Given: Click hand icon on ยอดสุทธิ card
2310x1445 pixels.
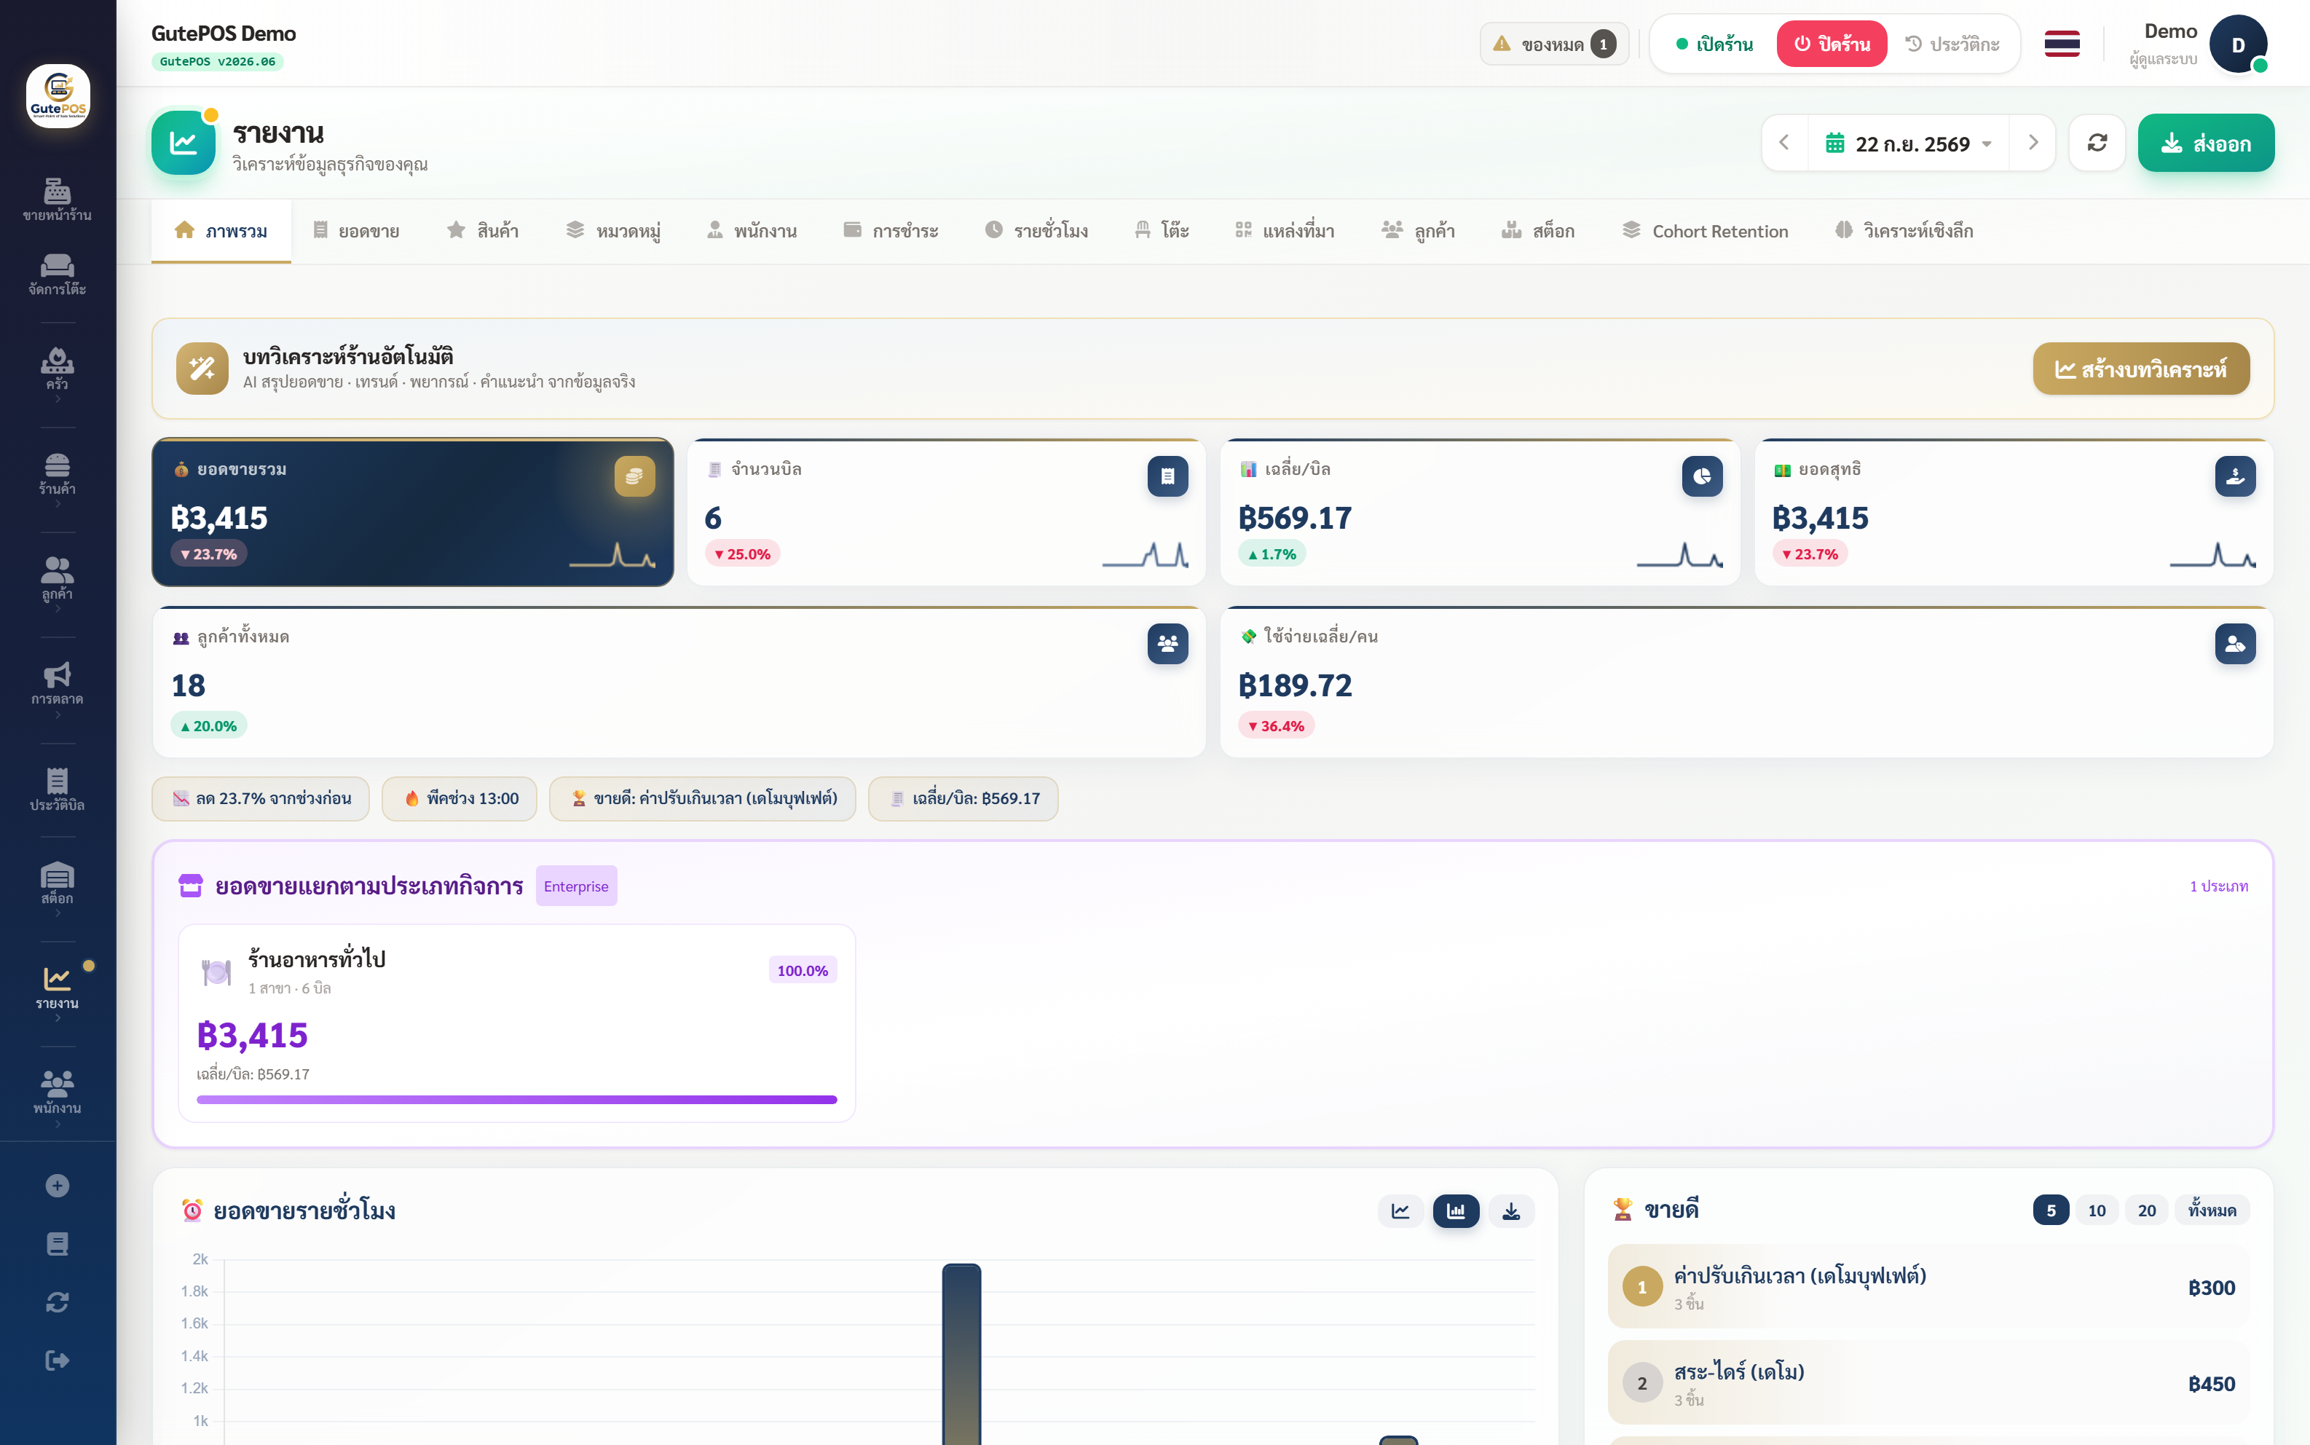Looking at the screenshot, I should point(2234,476).
